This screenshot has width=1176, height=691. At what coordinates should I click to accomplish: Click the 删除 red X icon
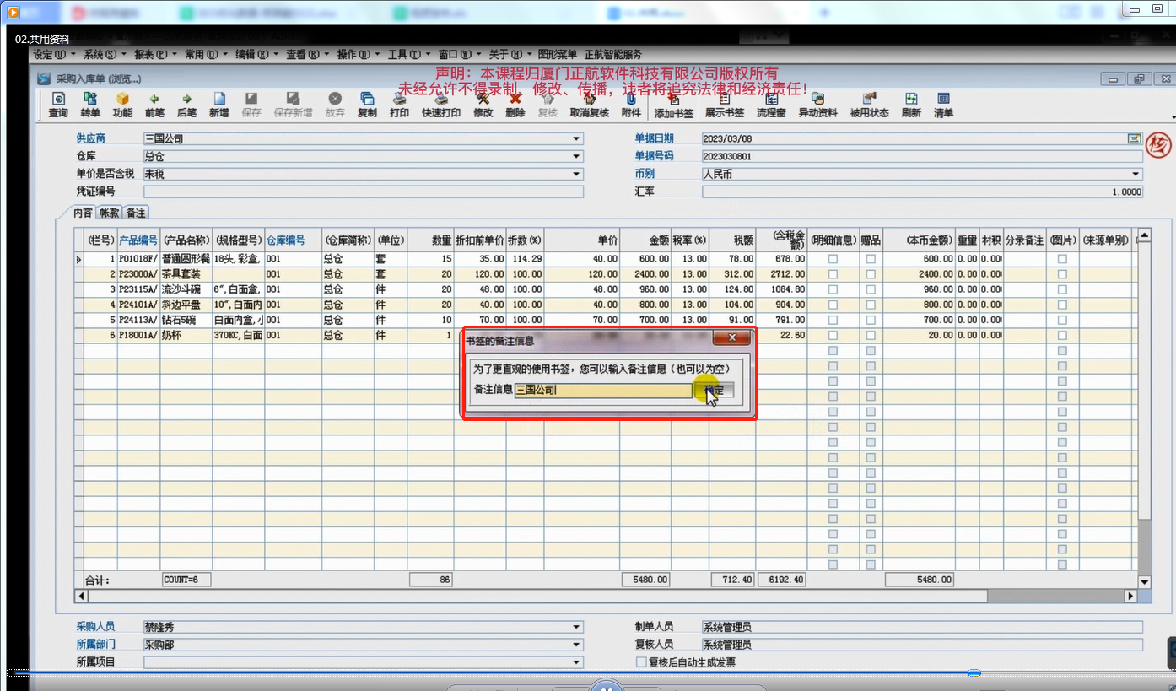click(x=515, y=105)
